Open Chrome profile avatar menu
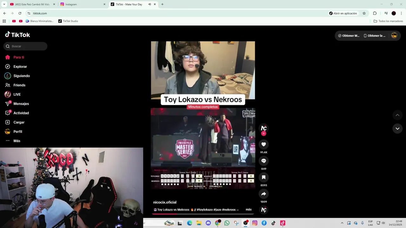This screenshot has height=228, width=406. click(394, 13)
